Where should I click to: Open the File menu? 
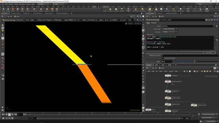[x=3, y=4]
